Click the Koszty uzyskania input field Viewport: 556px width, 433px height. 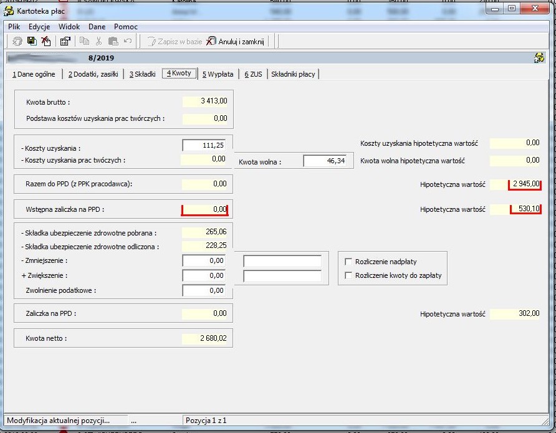[x=204, y=145]
